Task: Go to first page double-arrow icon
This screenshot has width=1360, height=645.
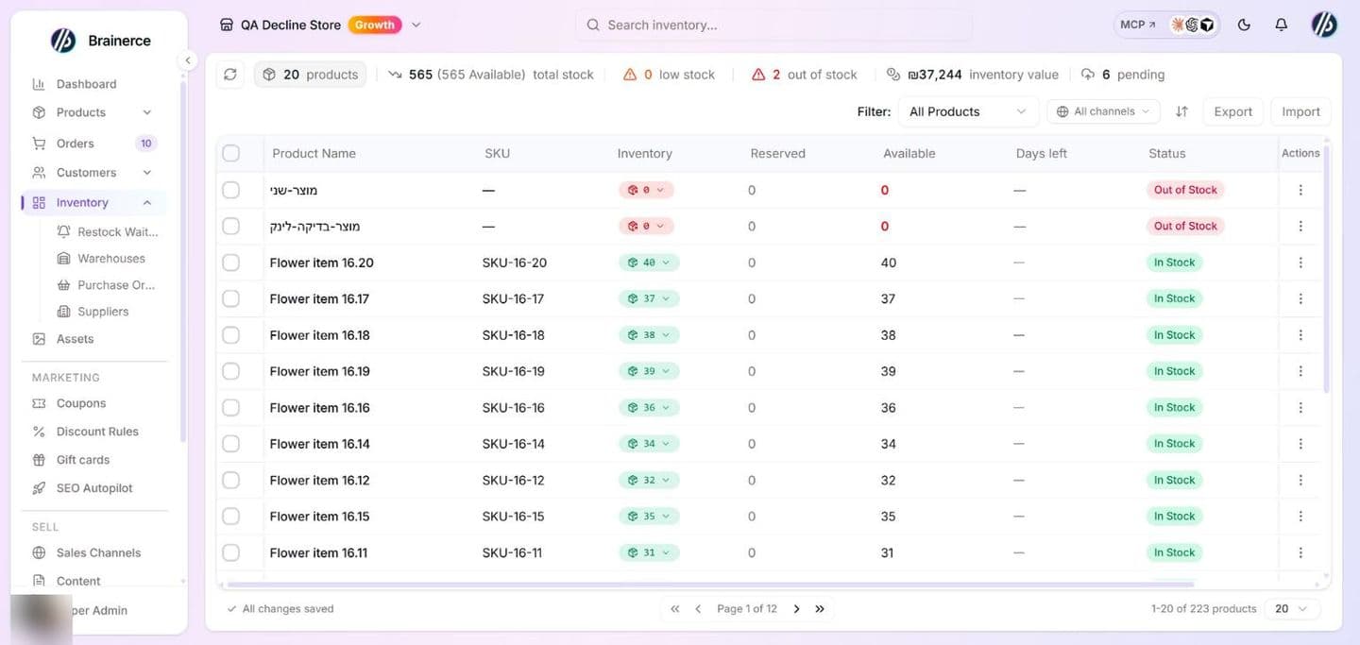Action: [674, 609]
